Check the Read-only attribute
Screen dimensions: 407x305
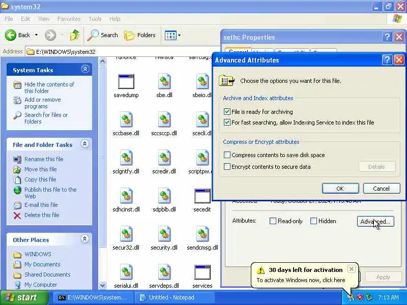coord(273,221)
